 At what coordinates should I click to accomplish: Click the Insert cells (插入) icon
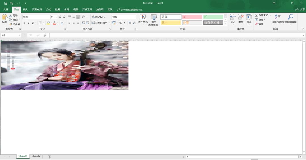[233, 17]
